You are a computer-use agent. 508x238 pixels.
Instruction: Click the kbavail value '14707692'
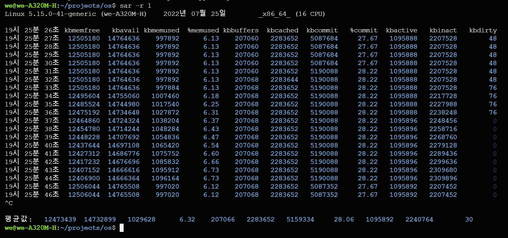click(124, 137)
